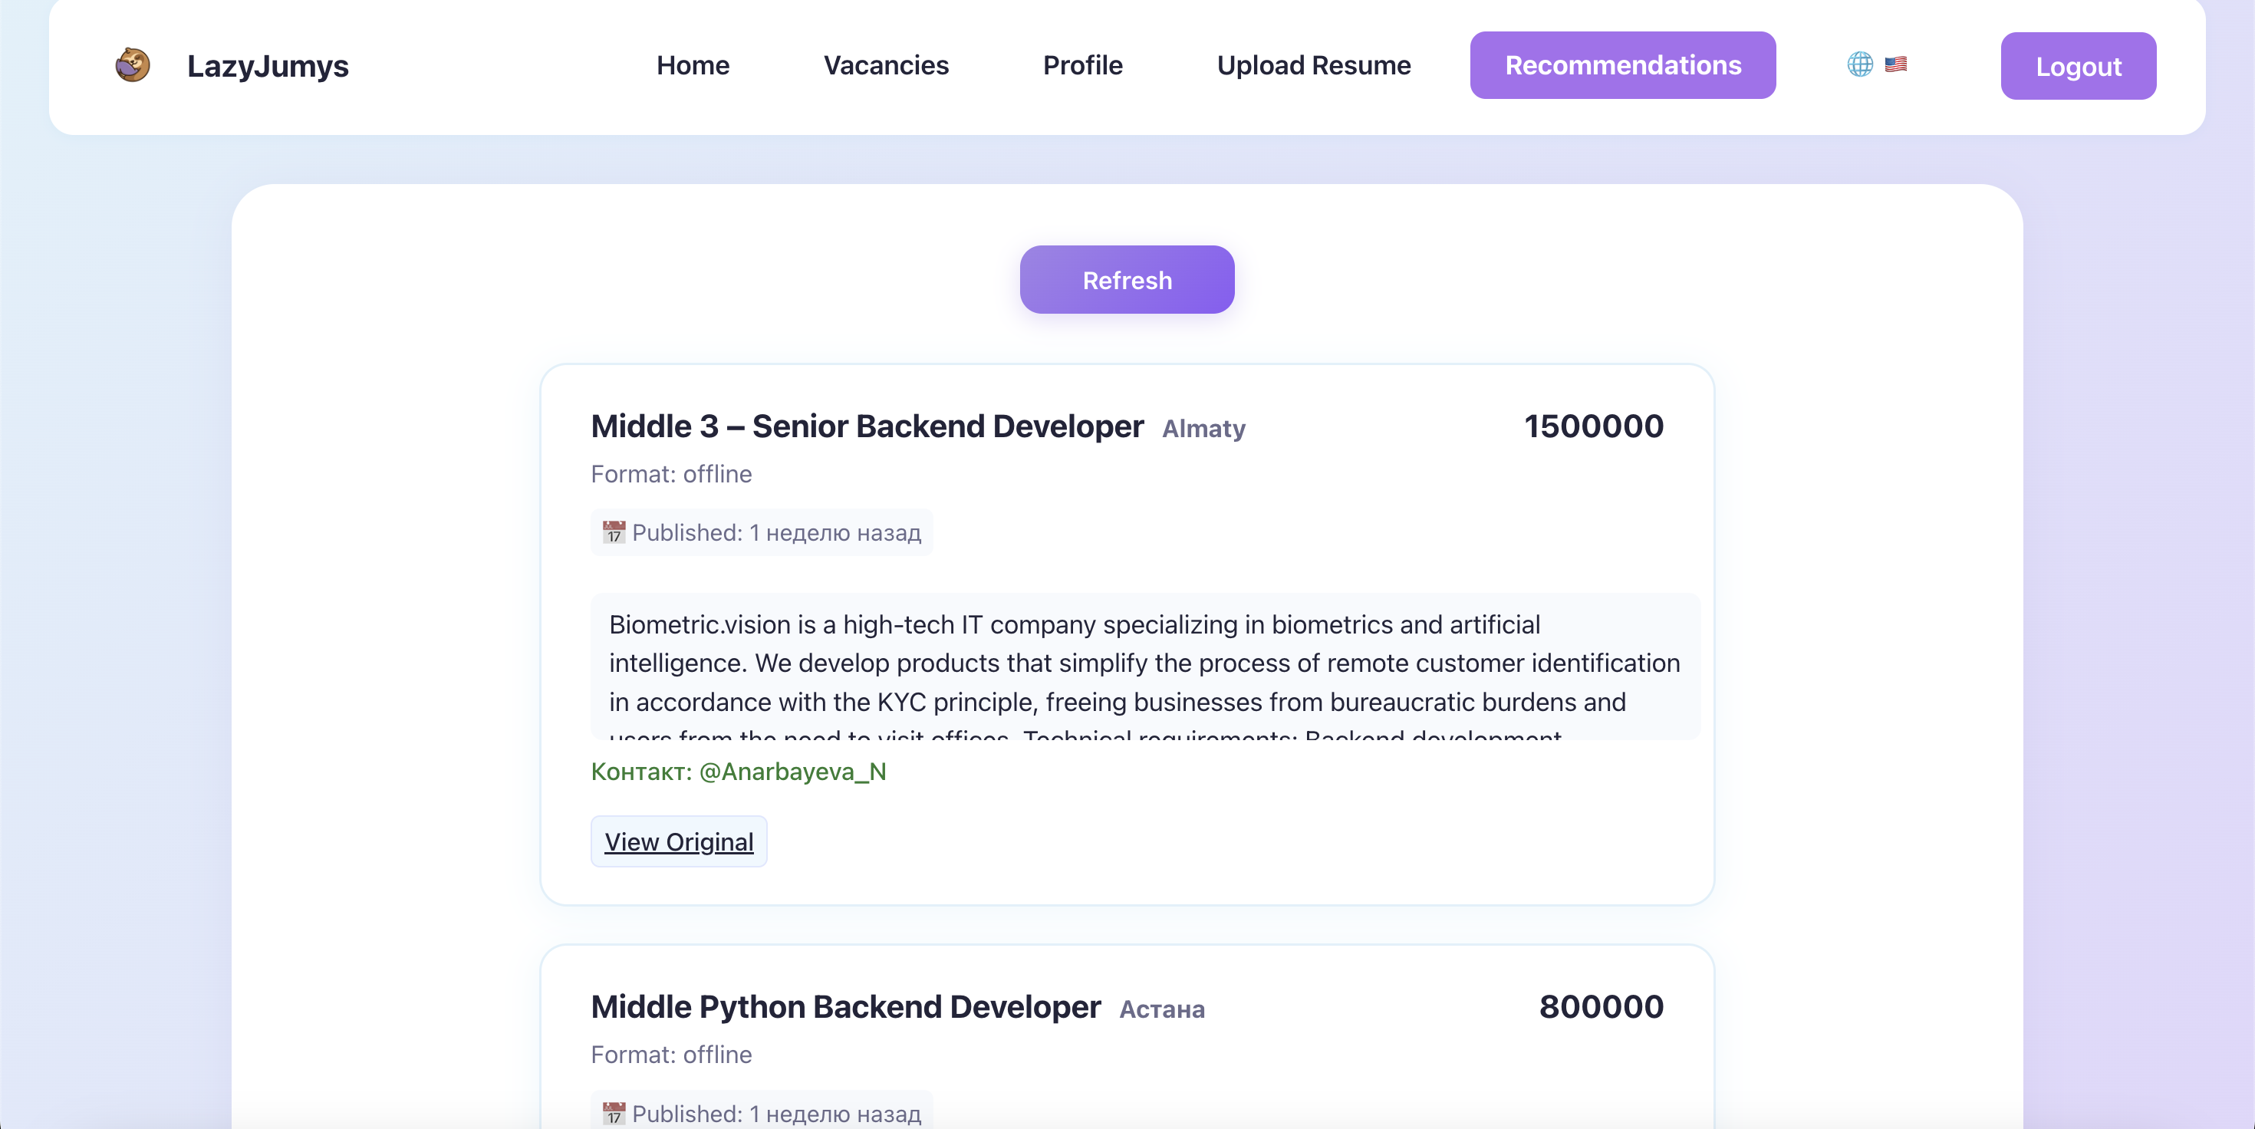
Task: Go to the Vacancies page
Action: [x=886, y=64]
